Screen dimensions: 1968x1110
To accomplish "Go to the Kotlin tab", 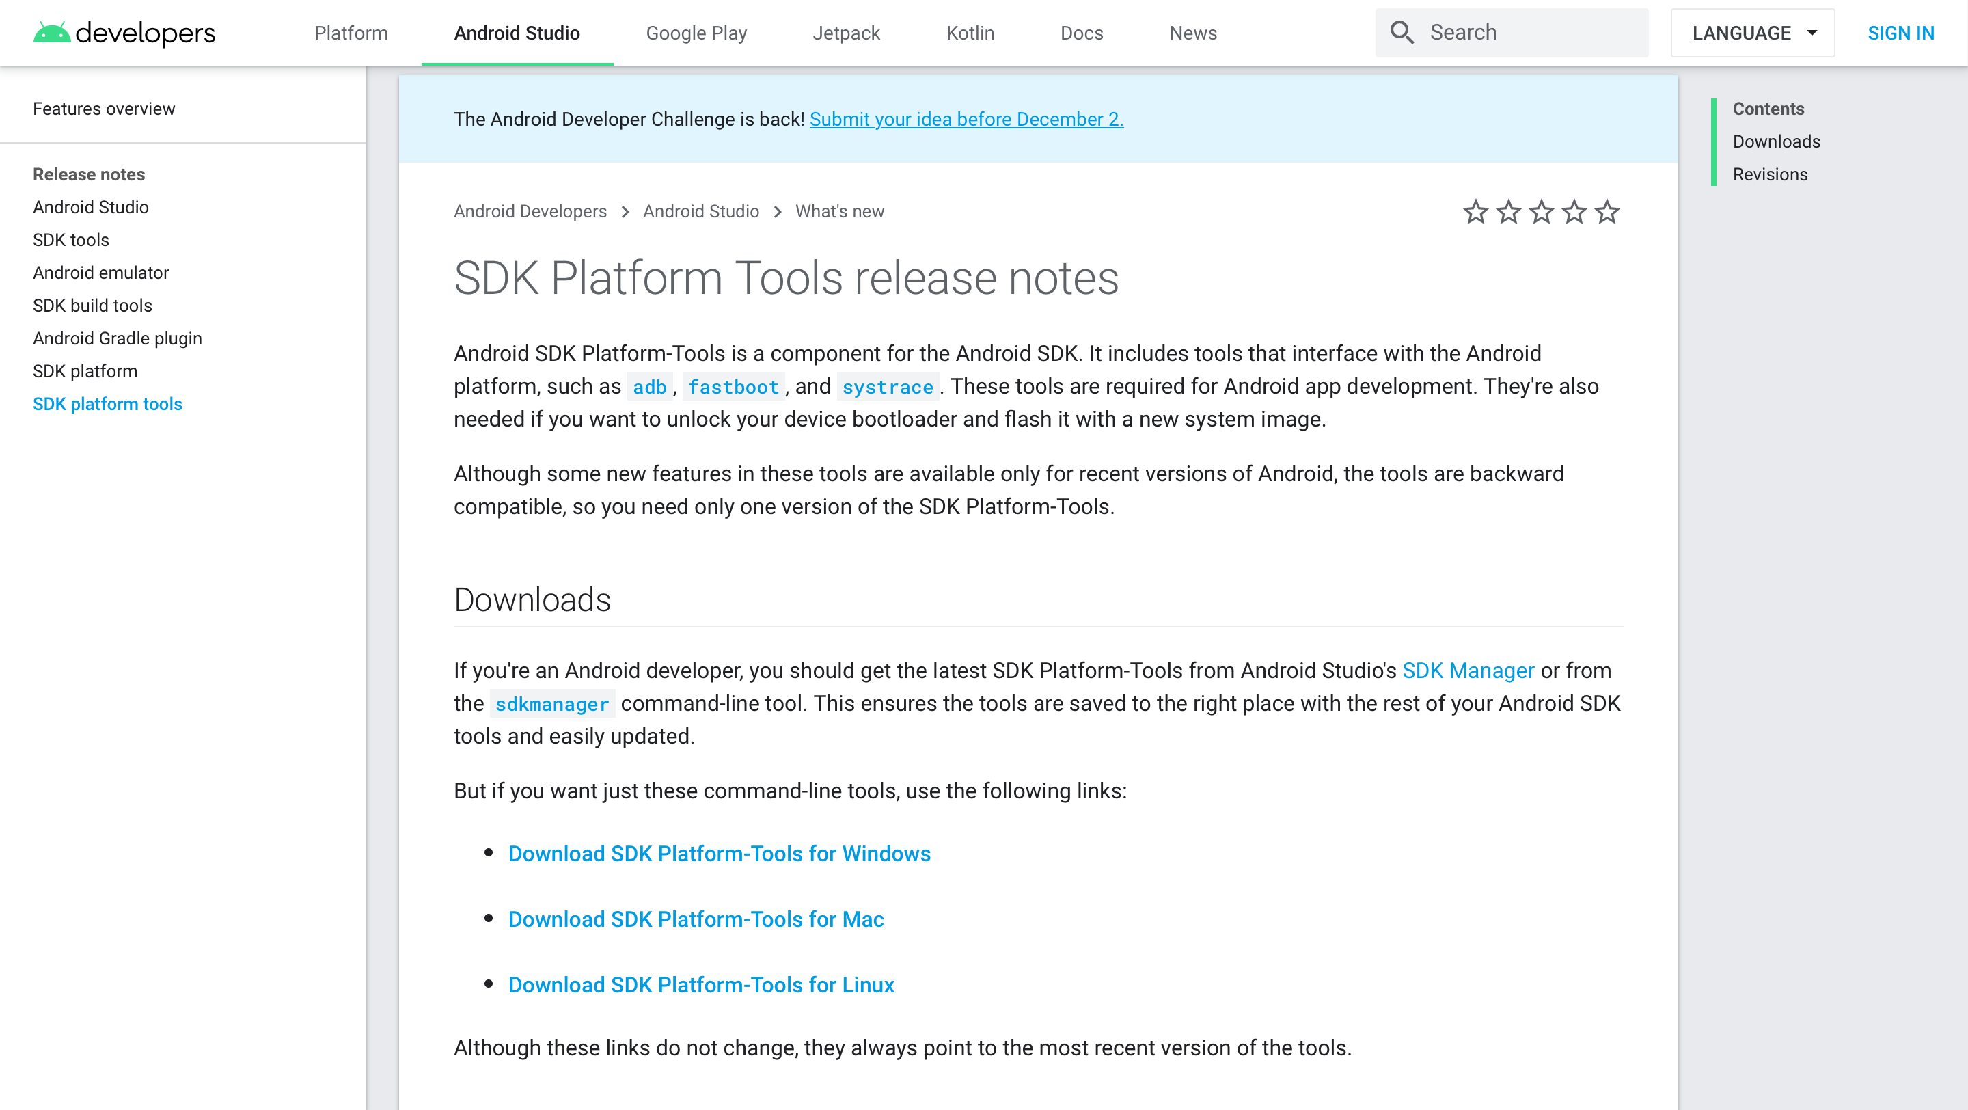I will pos(970,33).
